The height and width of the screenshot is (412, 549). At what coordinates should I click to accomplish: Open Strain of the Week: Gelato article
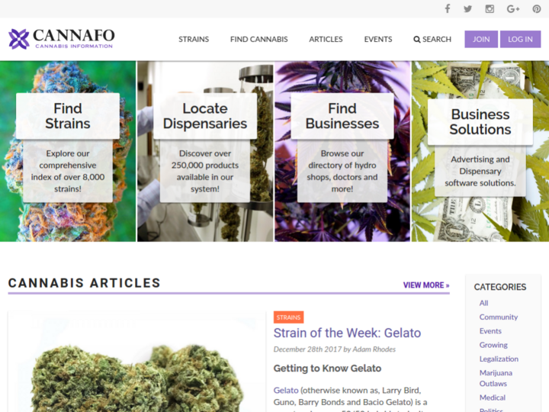click(347, 333)
